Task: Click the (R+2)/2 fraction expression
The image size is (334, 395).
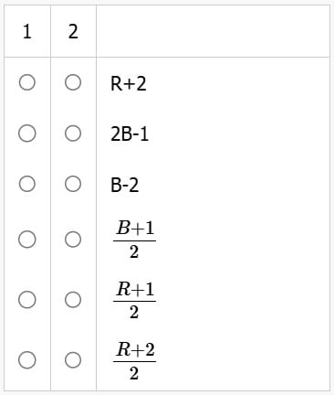Action: pos(135,360)
